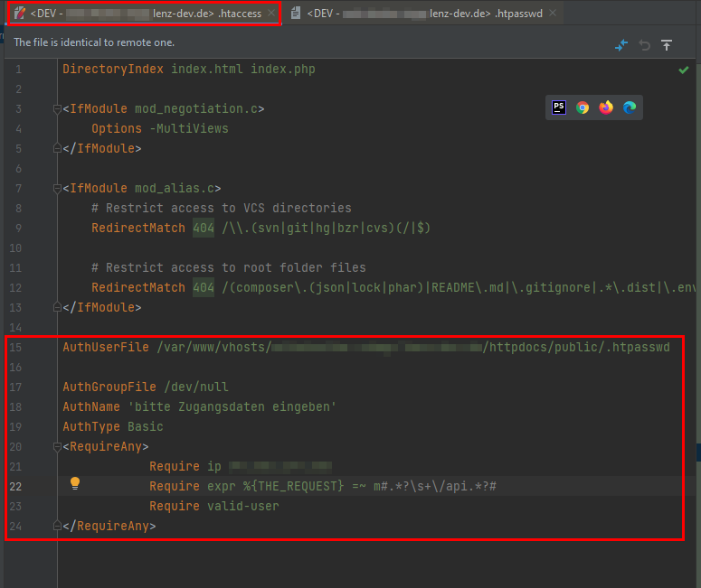This screenshot has width=701, height=588.
Task: Click the green inspection checkmark
Action: [684, 70]
